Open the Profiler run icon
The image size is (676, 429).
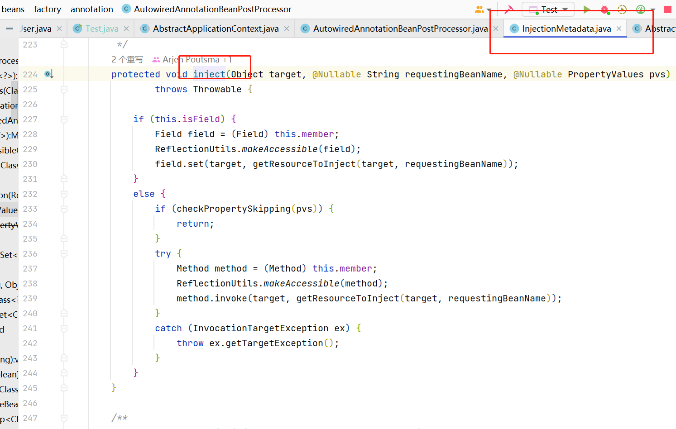(640, 9)
